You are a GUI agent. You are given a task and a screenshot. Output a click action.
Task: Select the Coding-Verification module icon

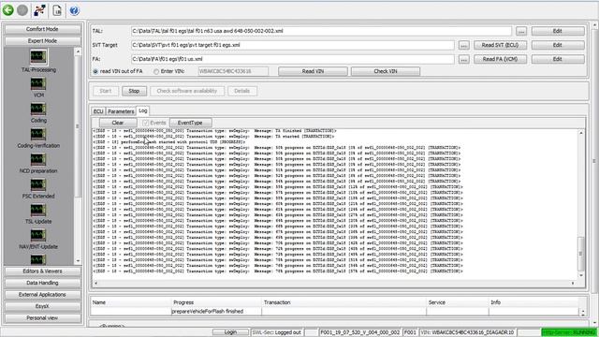click(x=38, y=134)
